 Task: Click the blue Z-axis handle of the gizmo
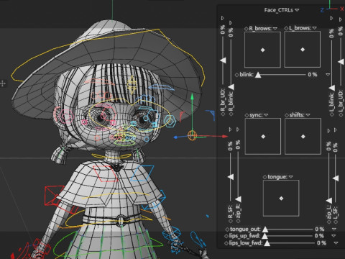coord(175,137)
